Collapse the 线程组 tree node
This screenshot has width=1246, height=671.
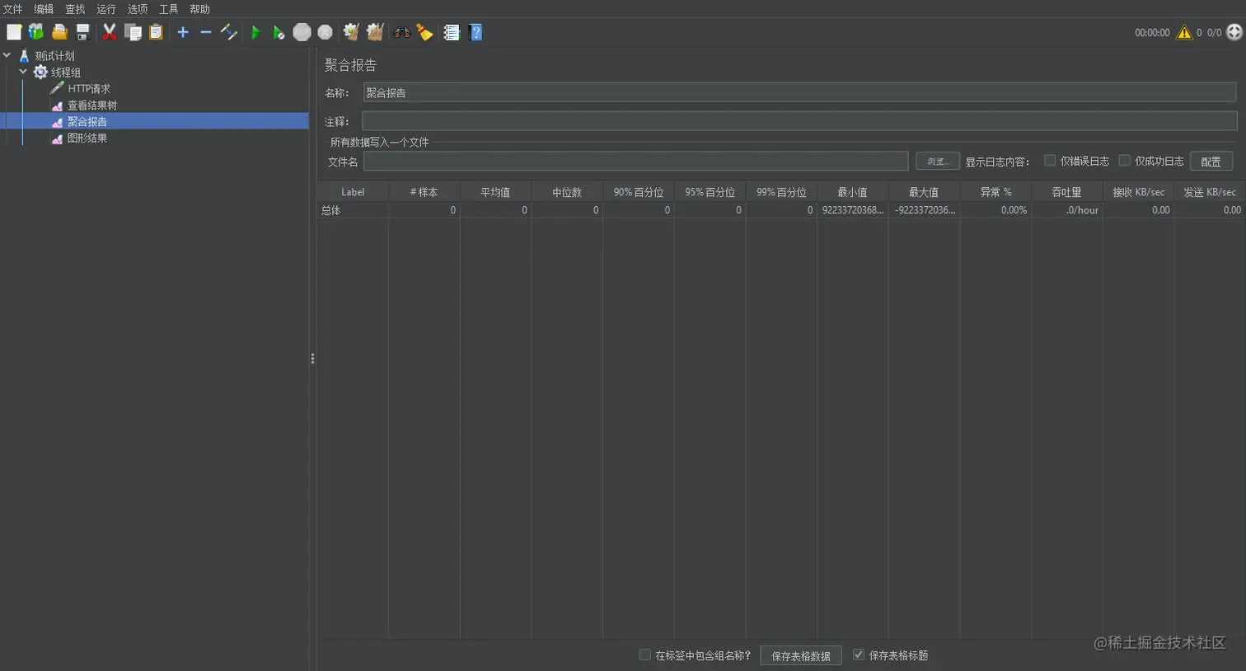coord(23,72)
